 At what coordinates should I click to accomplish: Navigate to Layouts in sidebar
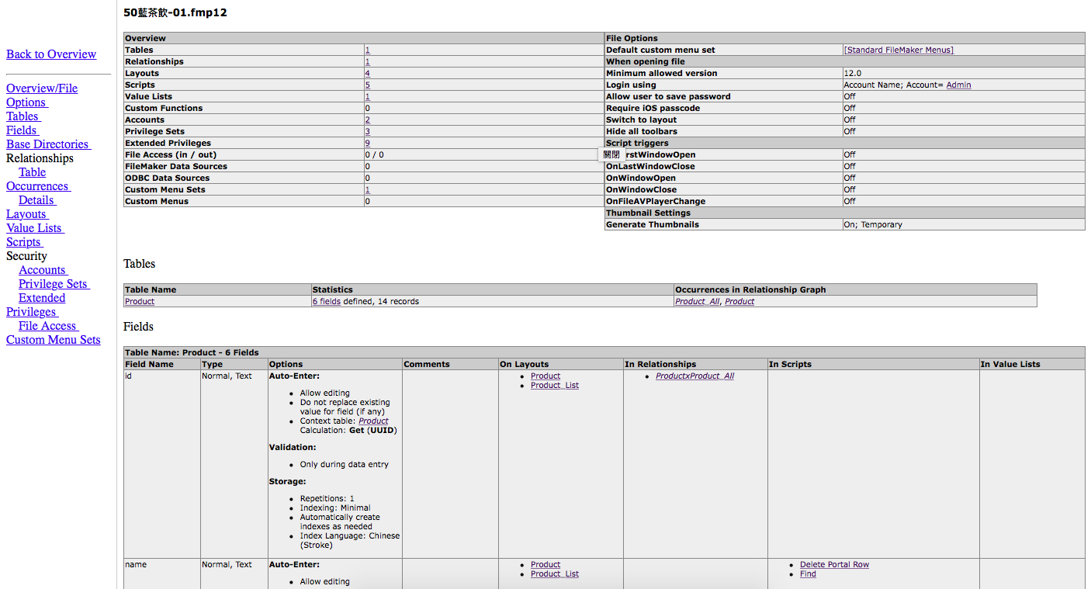point(27,214)
